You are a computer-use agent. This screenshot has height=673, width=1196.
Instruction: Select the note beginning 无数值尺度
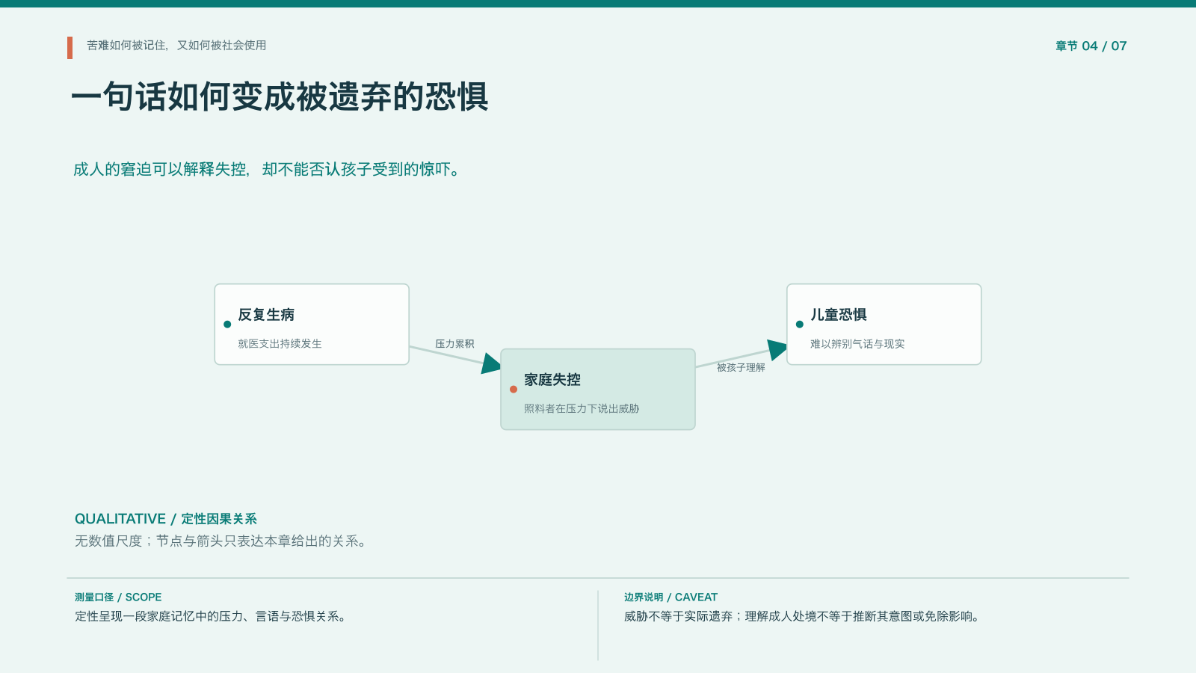pos(222,541)
